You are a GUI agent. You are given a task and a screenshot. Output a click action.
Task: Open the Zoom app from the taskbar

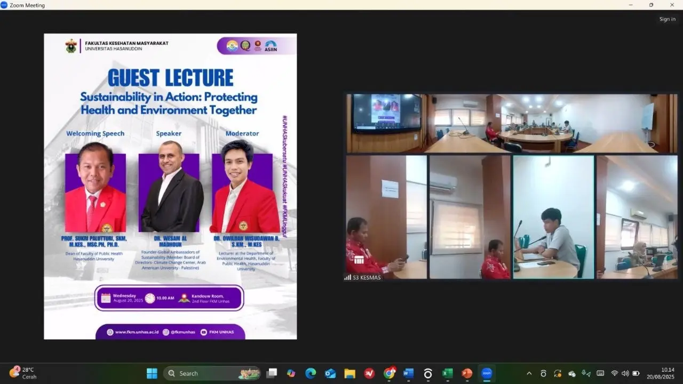click(486, 373)
